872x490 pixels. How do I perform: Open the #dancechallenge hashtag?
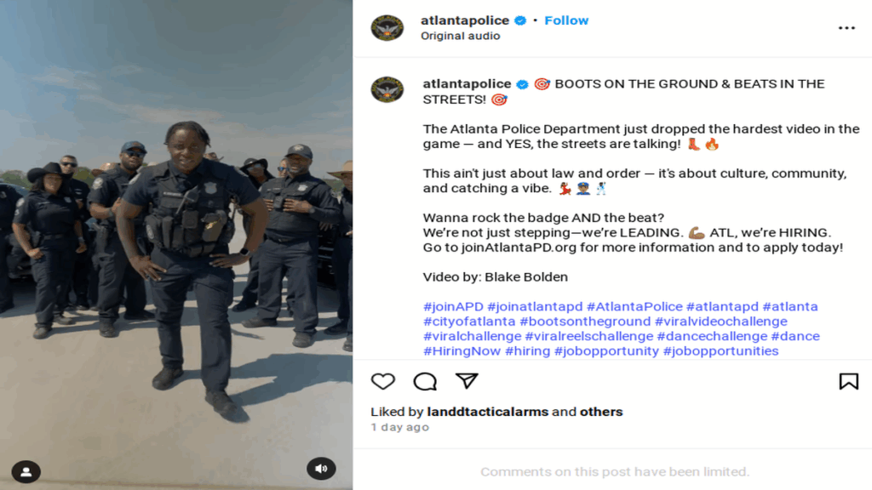712,336
